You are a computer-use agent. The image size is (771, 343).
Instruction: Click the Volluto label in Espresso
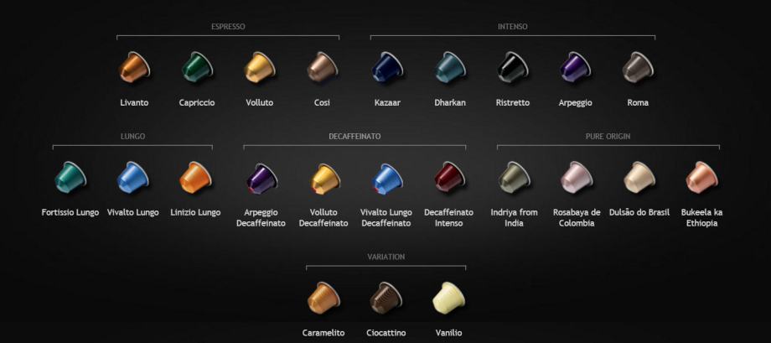[x=260, y=103]
